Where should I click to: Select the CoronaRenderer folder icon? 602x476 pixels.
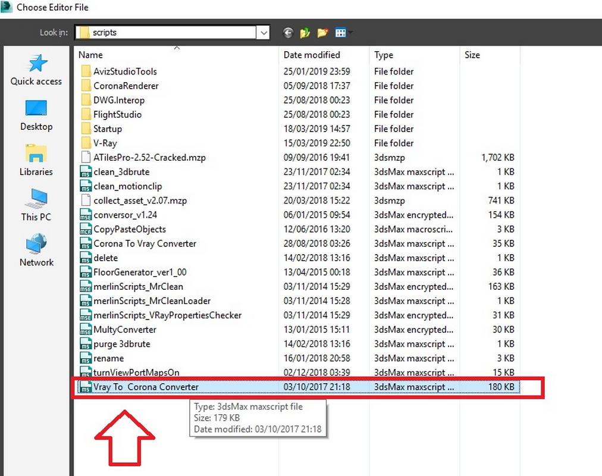(x=86, y=86)
